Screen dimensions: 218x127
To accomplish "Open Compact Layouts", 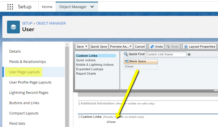I will coord(24,113).
